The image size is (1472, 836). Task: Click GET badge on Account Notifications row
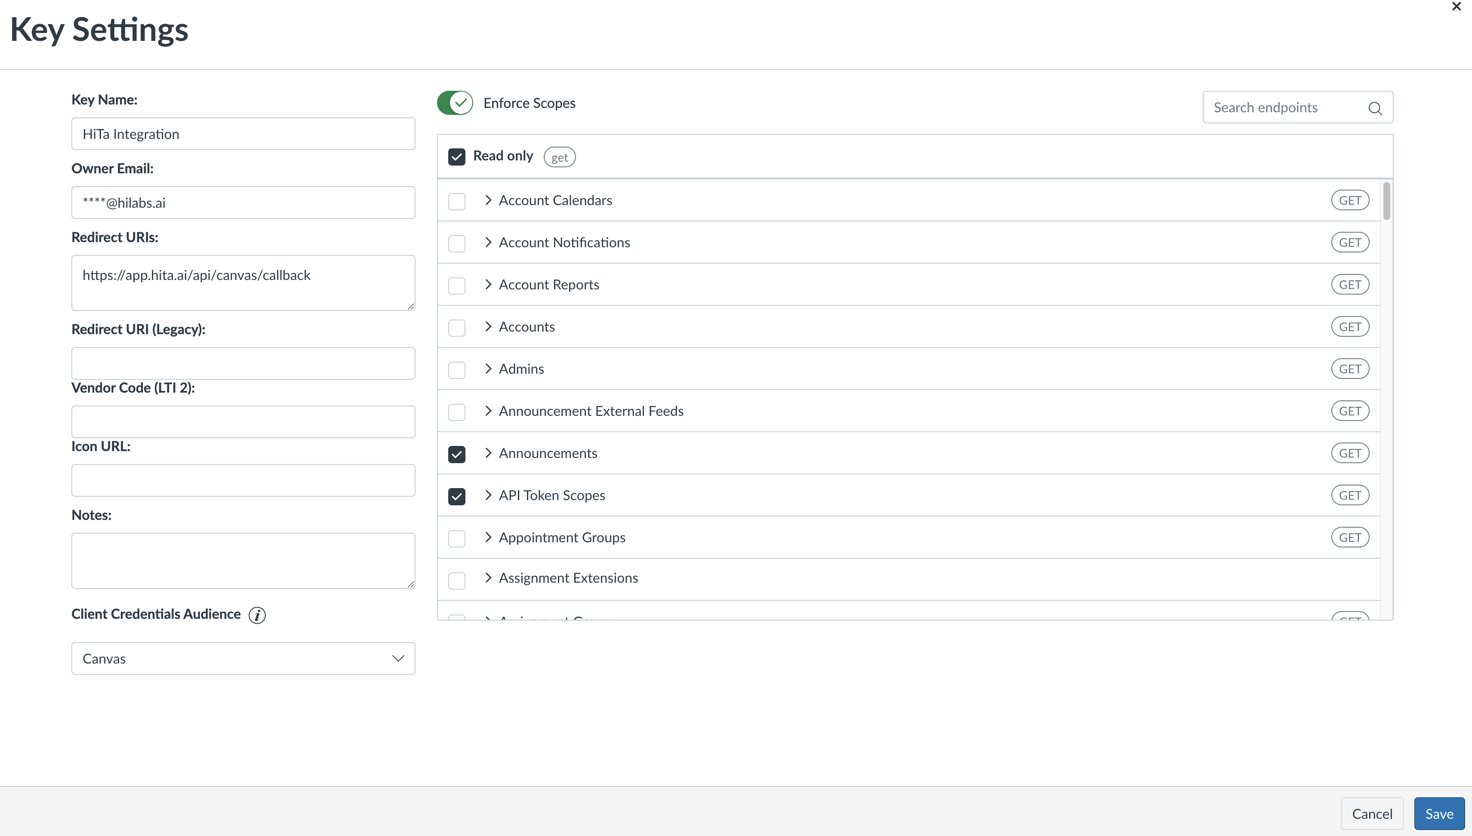(x=1350, y=242)
